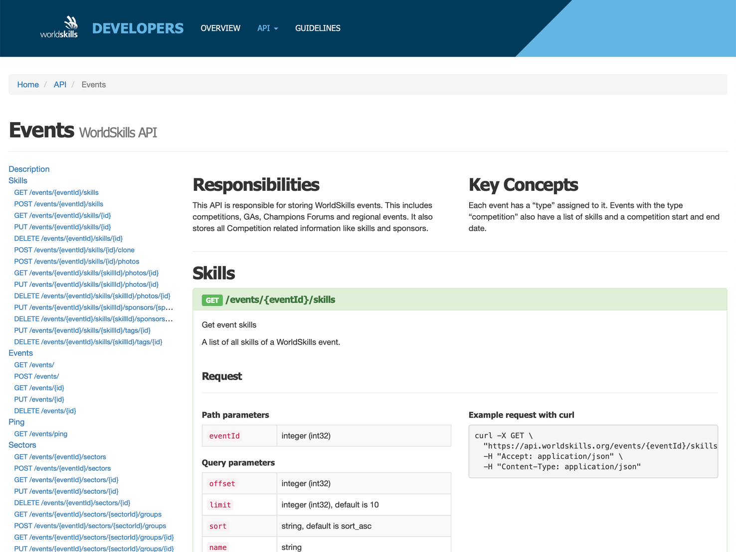Jump to the Skills sidebar section
Screen dimensions: 736x552
(18, 180)
